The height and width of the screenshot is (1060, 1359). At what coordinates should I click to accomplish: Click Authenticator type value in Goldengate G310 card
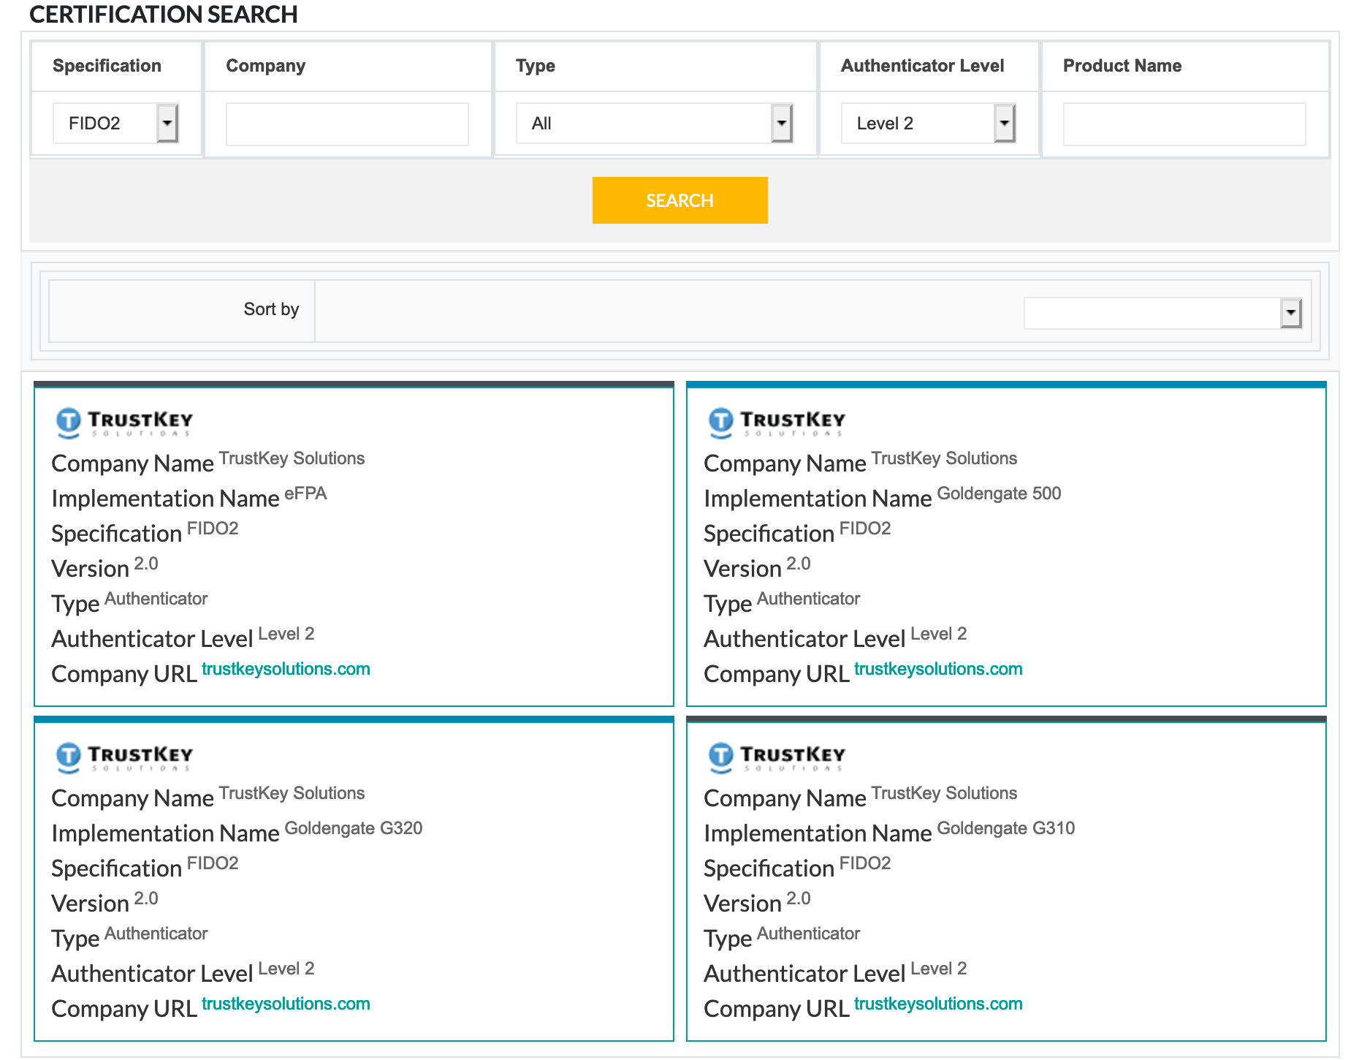coord(809,934)
